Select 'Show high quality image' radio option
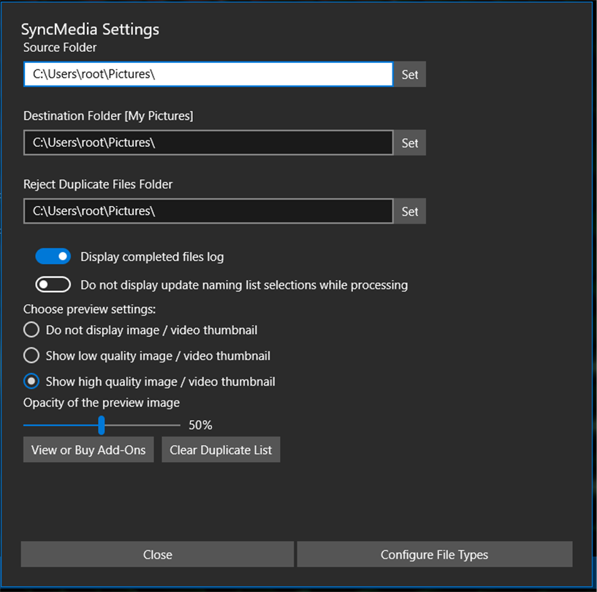The height and width of the screenshot is (592, 597). point(31,382)
